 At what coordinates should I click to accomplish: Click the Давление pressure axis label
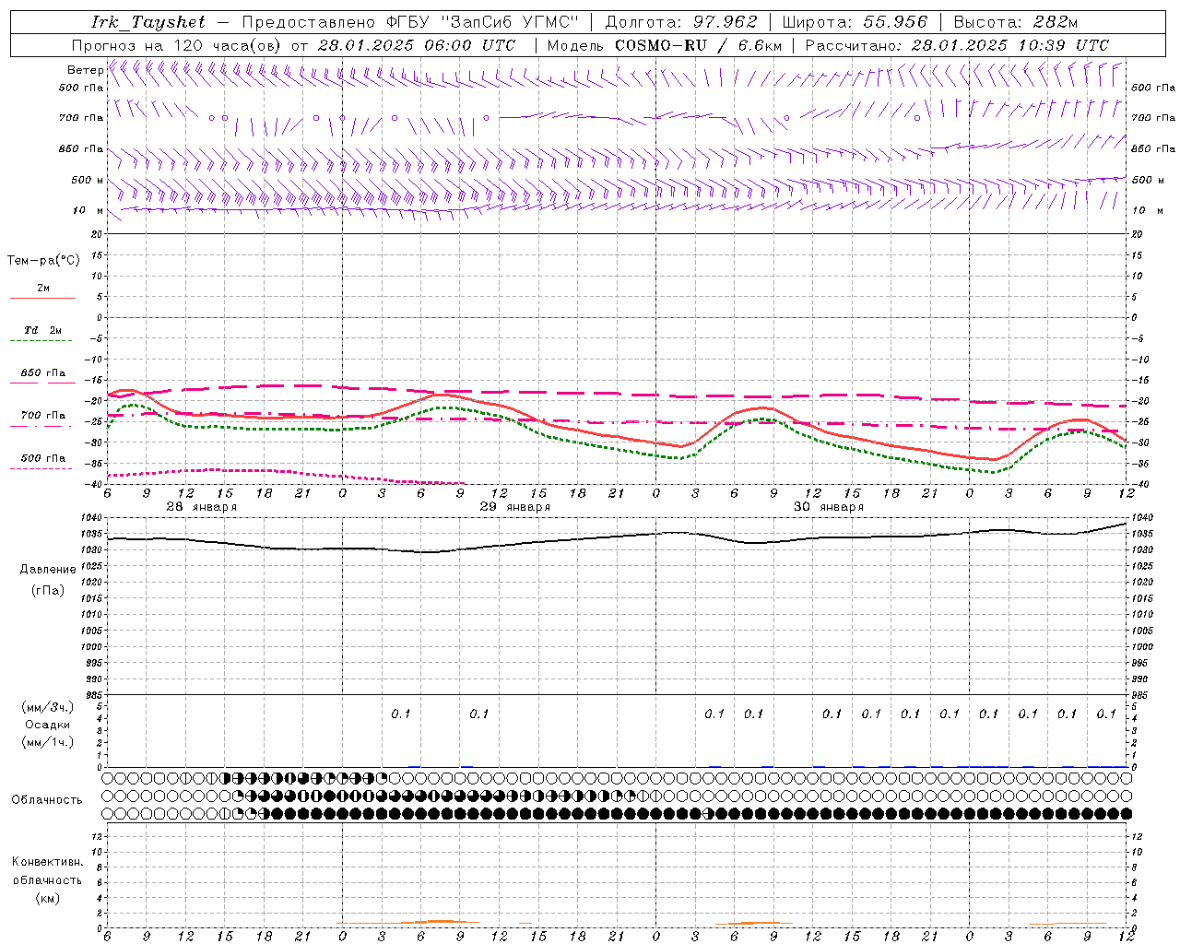48,569
